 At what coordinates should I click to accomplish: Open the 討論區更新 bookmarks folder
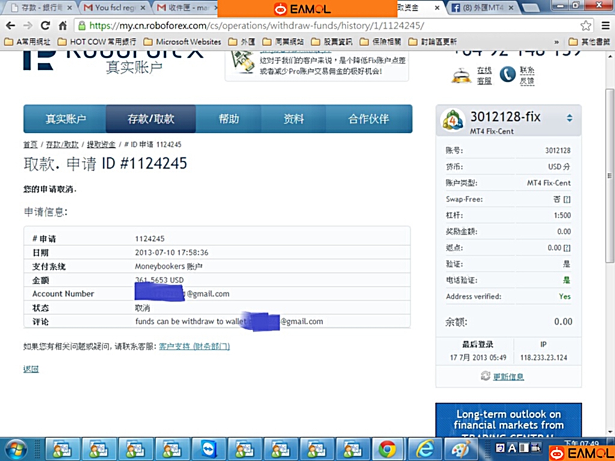[432, 41]
